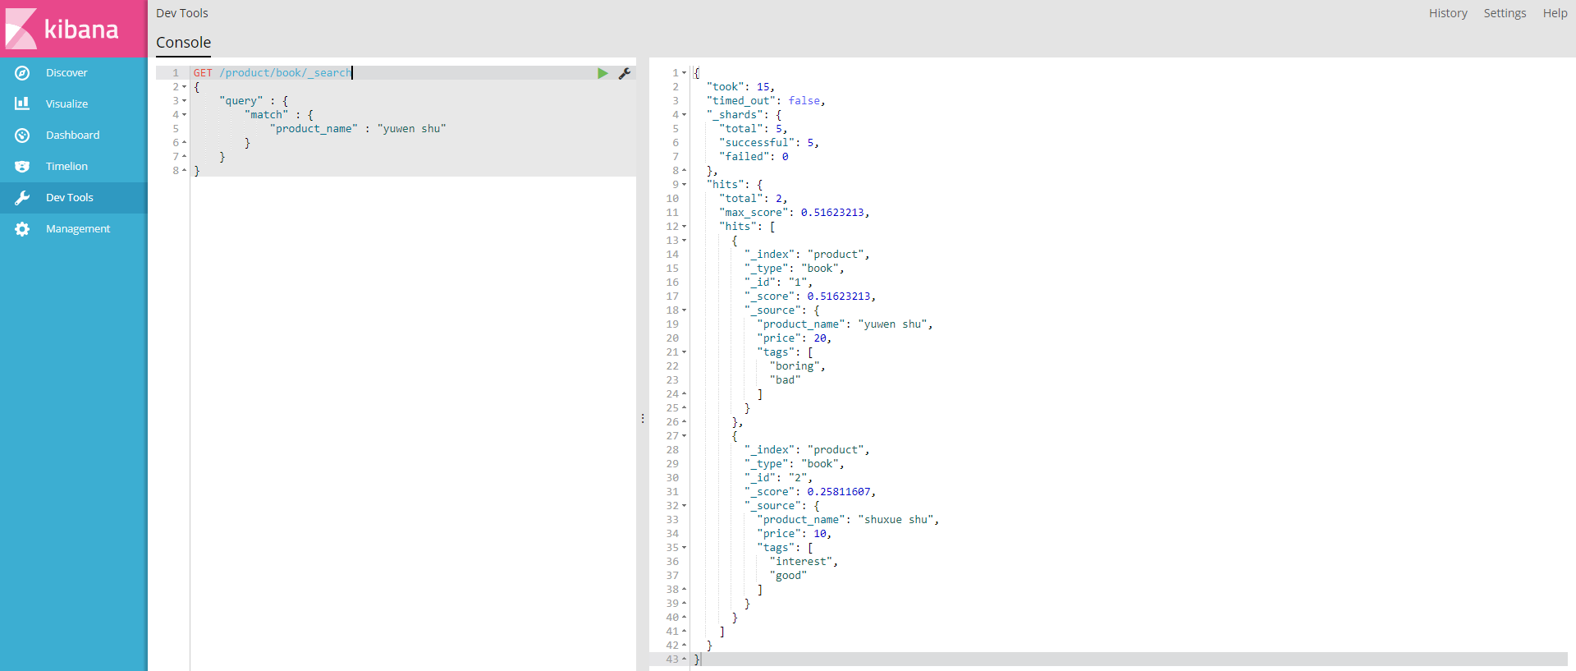Screen dimensions: 1576x671
Task: Click max_score value 0.51623213
Action: 832,213
